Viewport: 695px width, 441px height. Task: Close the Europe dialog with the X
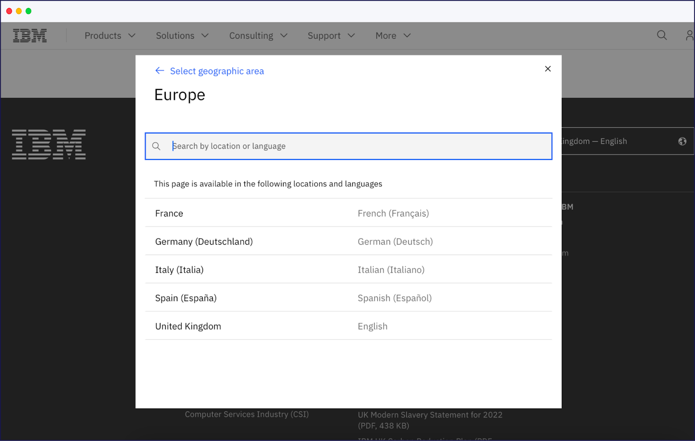click(x=547, y=68)
